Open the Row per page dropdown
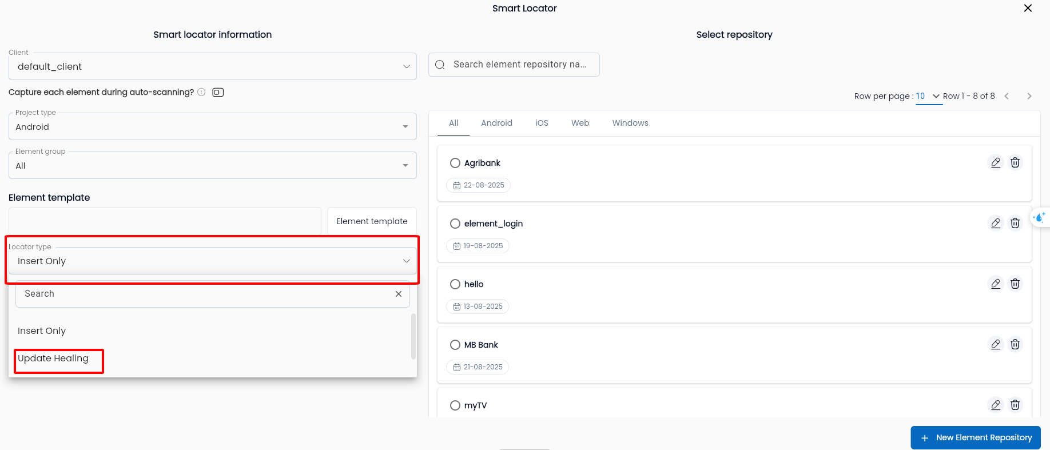 coord(928,96)
